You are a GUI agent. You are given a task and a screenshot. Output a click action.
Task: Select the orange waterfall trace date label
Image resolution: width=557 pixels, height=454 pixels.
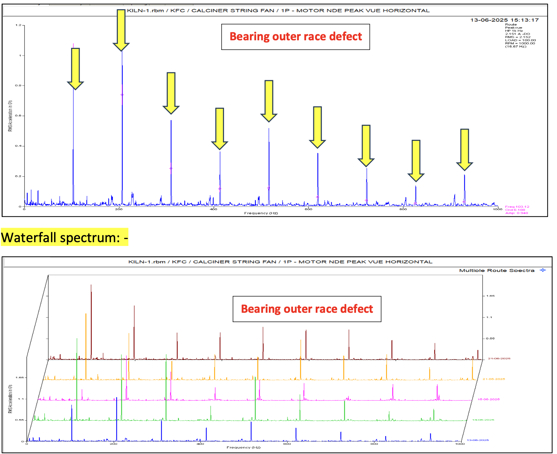pos(494,379)
